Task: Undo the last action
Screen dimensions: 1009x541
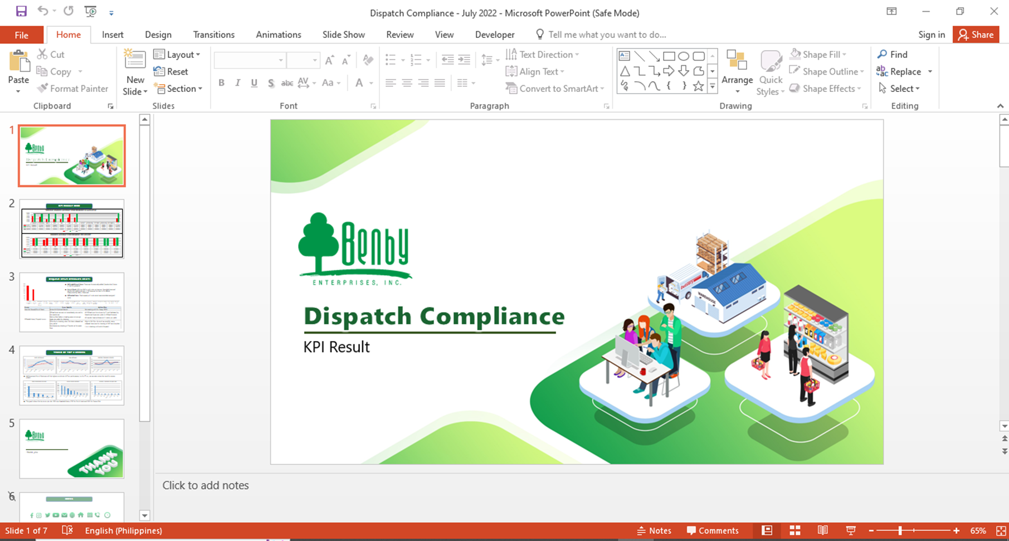Action: tap(43, 11)
